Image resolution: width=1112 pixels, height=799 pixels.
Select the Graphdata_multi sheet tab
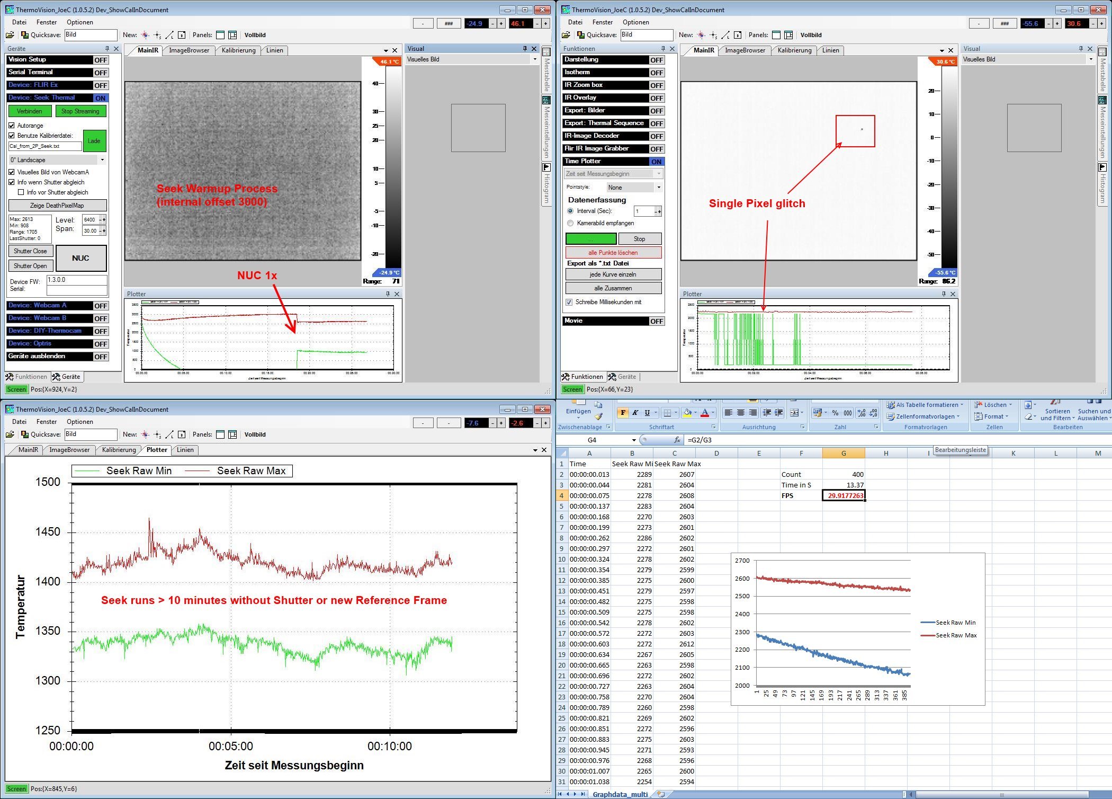tap(620, 794)
